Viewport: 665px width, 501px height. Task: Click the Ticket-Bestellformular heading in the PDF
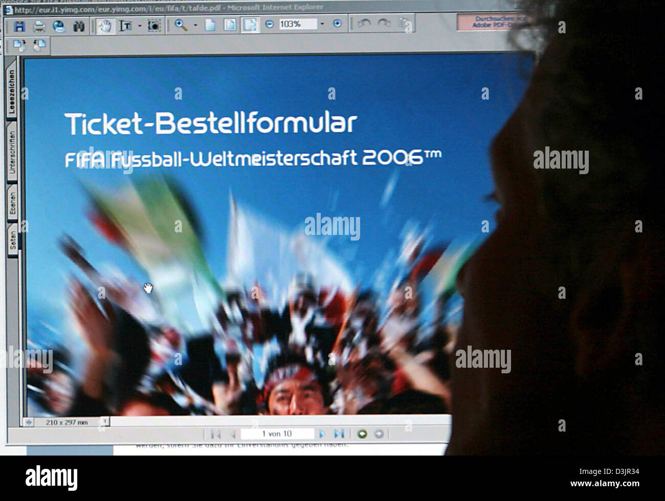pyautogui.click(x=211, y=123)
